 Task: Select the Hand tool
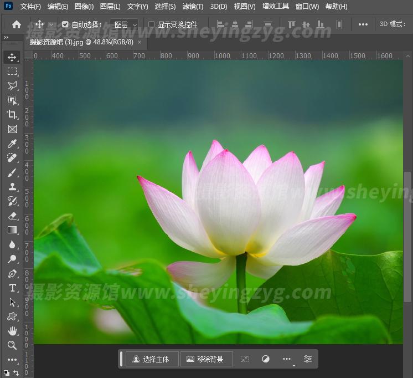coord(12,331)
